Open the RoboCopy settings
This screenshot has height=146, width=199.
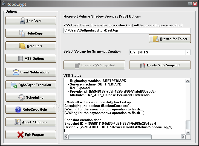(31, 33)
